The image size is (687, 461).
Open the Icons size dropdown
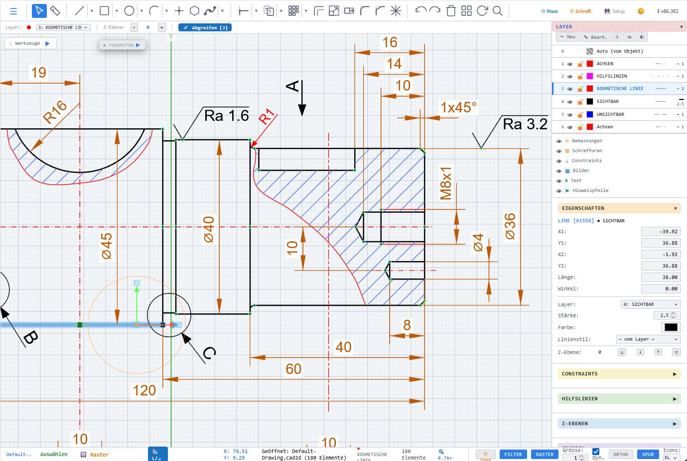672,458
